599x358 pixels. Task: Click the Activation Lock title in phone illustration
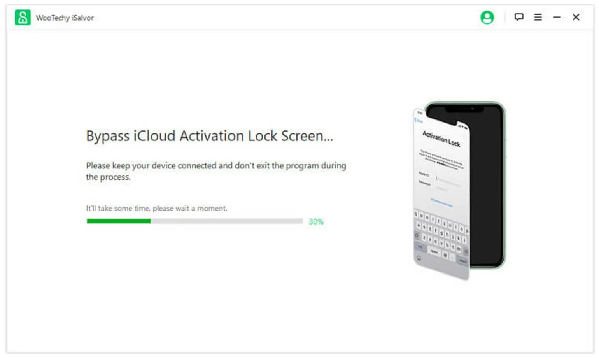point(441,139)
